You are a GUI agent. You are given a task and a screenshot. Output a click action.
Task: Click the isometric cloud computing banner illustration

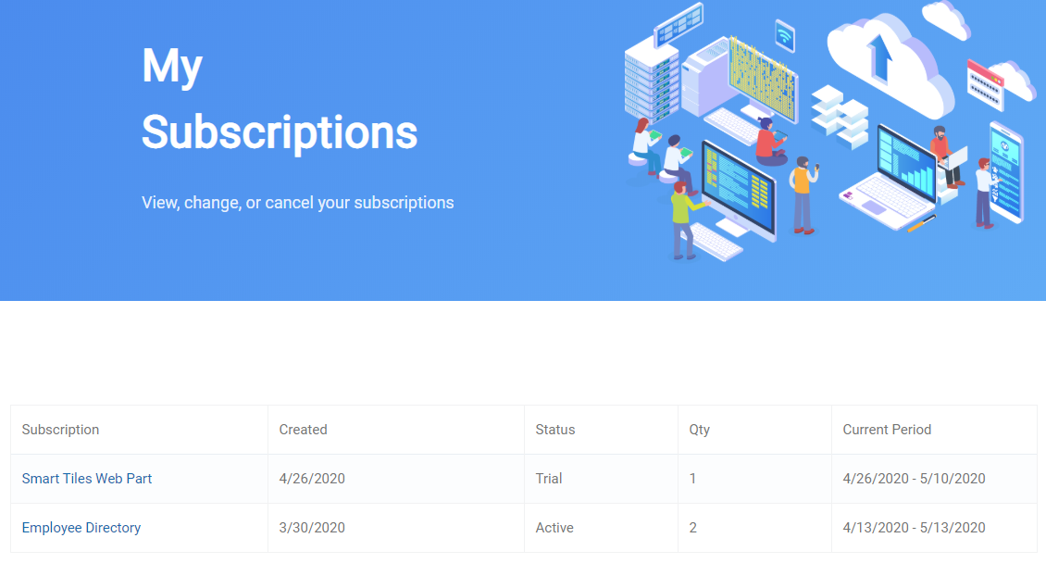829,132
